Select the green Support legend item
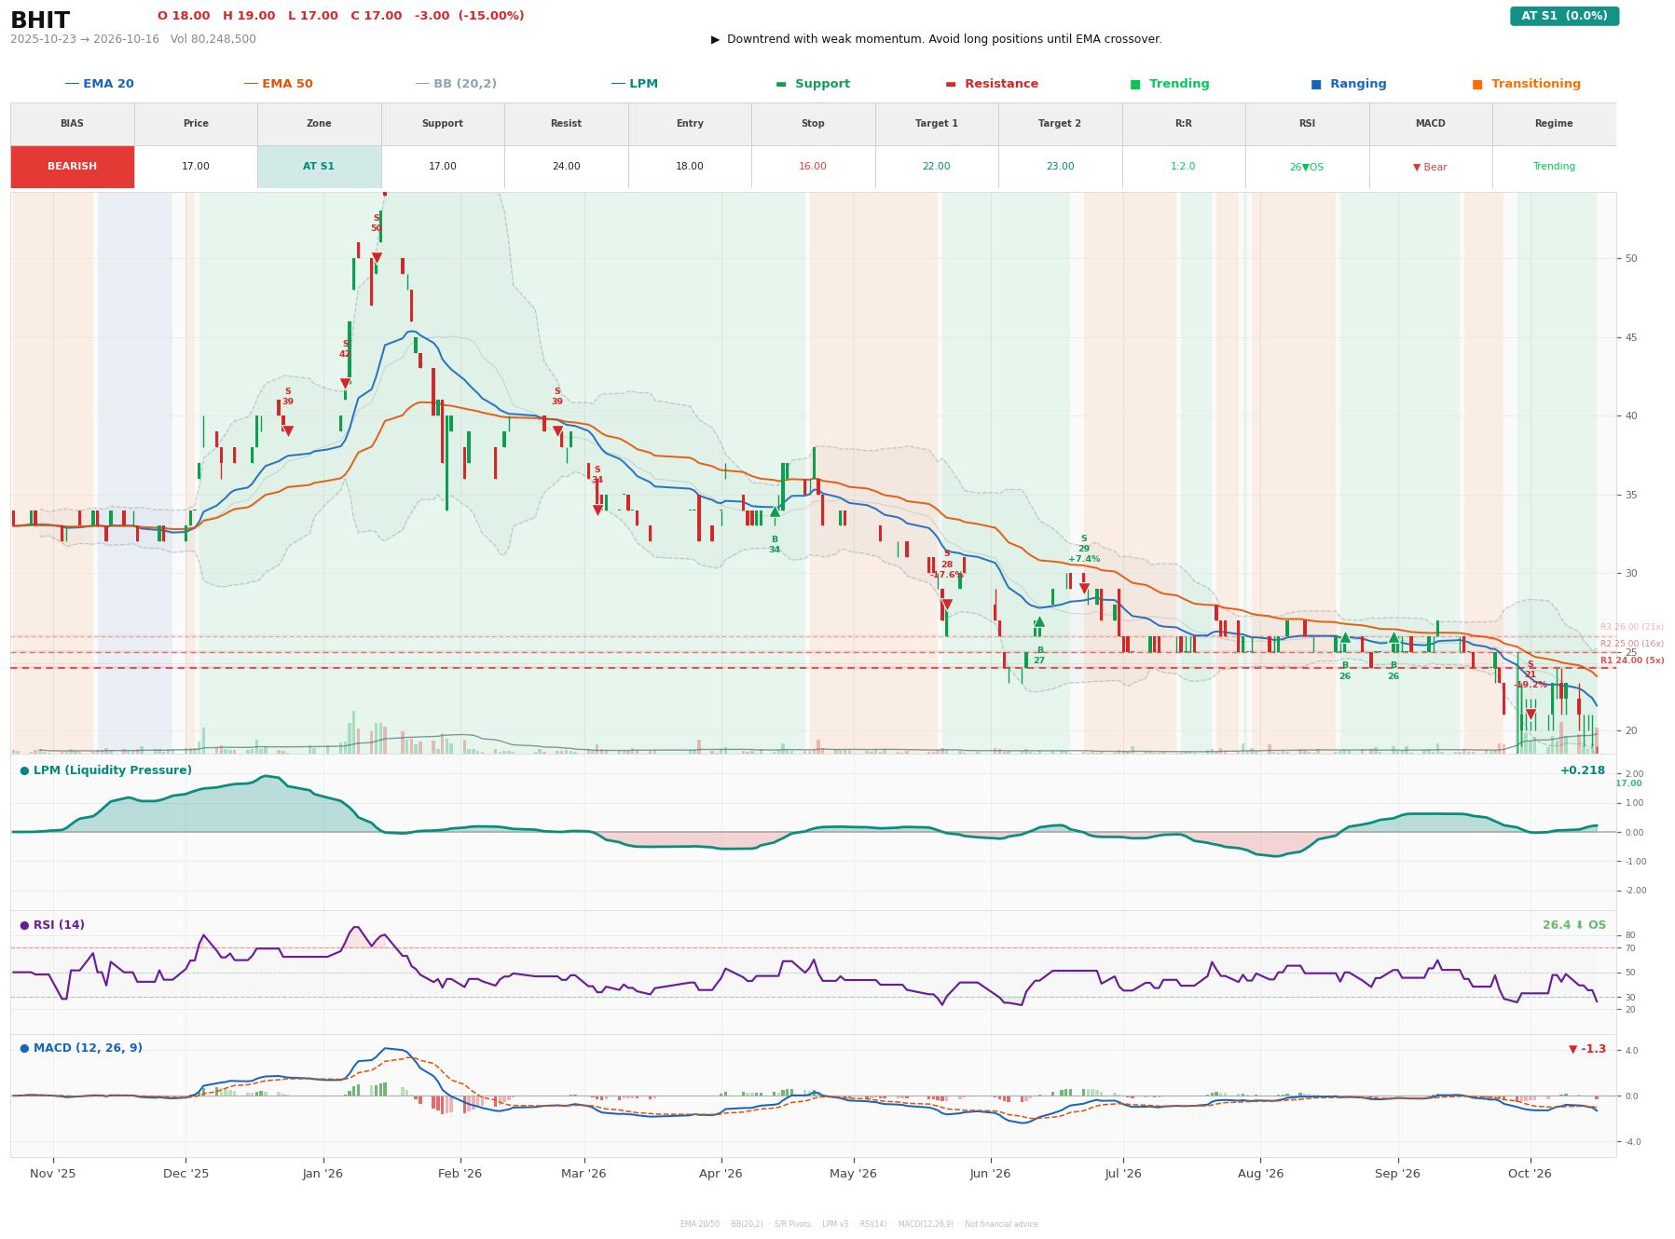The image size is (1675, 1239). [813, 84]
